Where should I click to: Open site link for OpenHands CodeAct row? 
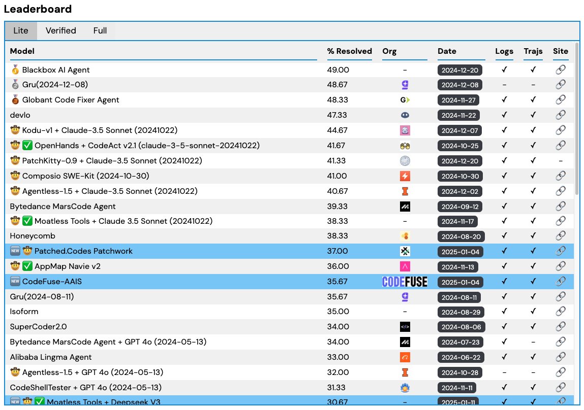point(561,145)
